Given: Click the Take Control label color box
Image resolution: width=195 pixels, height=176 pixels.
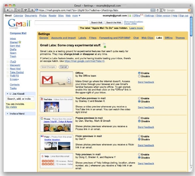Looking at the screenshot, I should 8,72.
